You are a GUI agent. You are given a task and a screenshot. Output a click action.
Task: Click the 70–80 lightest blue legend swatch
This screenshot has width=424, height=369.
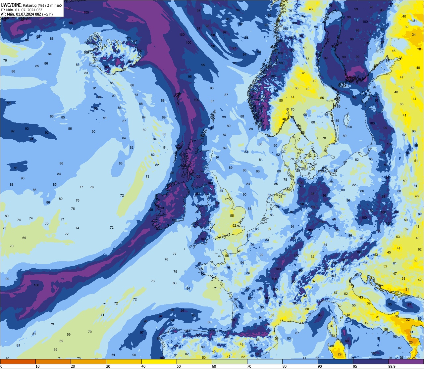pyautogui.click(x=265, y=361)
